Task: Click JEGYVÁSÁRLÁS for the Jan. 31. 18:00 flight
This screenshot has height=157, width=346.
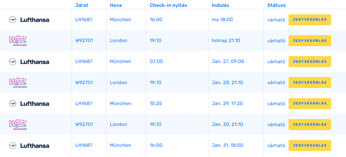Action: point(310,145)
